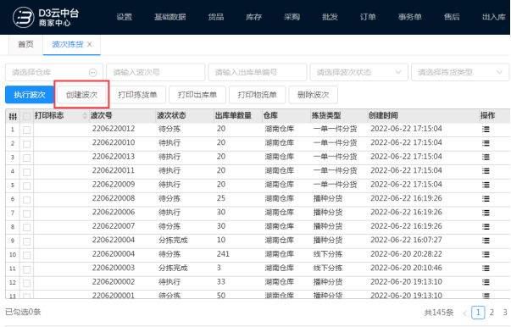511x327 pixels.
Task: Open operations menu for row 2206200003
Action: click(486, 269)
